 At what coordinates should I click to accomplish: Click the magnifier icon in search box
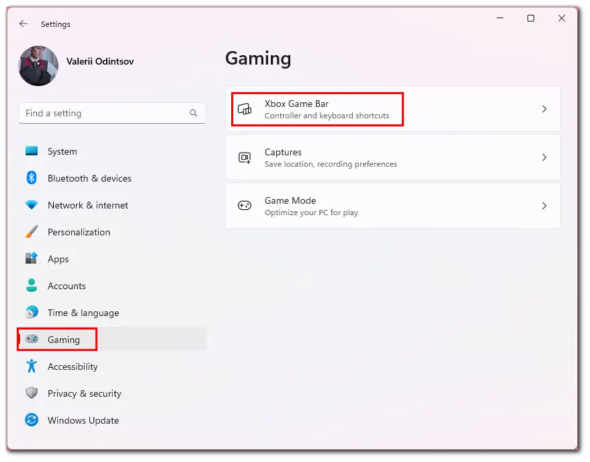(194, 113)
